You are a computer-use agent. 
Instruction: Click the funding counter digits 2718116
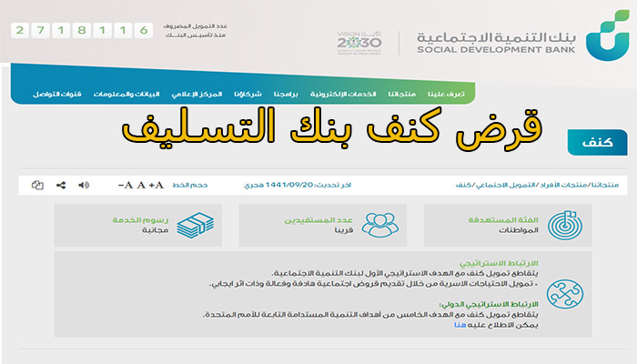click(x=82, y=30)
